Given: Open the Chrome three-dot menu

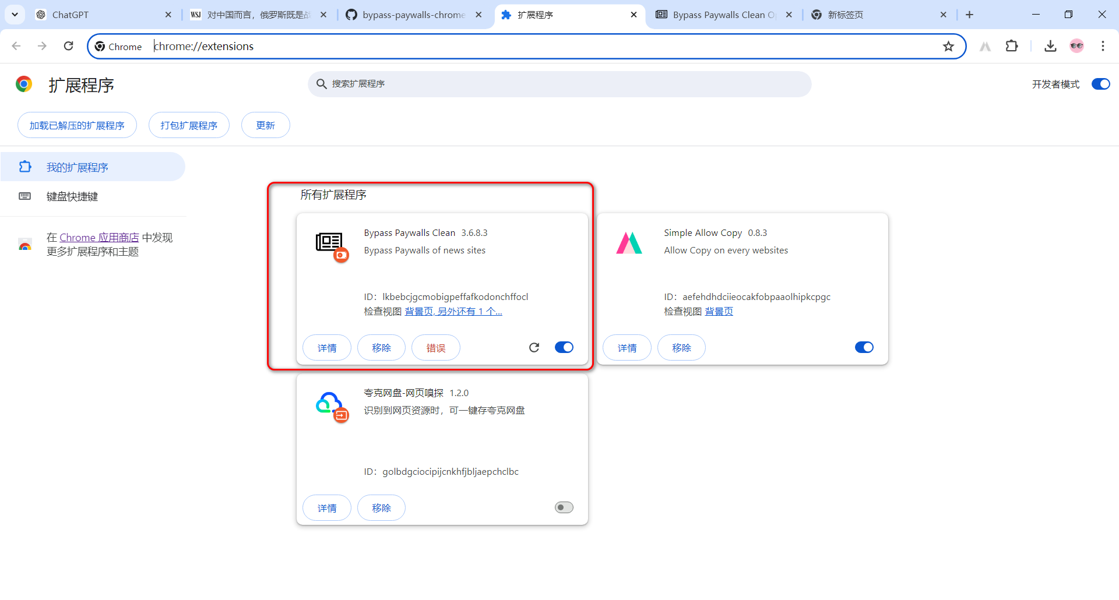Looking at the screenshot, I should [1103, 46].
